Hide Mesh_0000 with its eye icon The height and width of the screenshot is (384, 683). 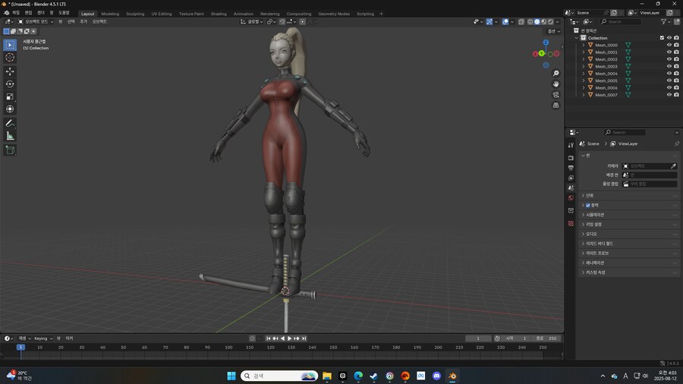click(x=669, y=45)
